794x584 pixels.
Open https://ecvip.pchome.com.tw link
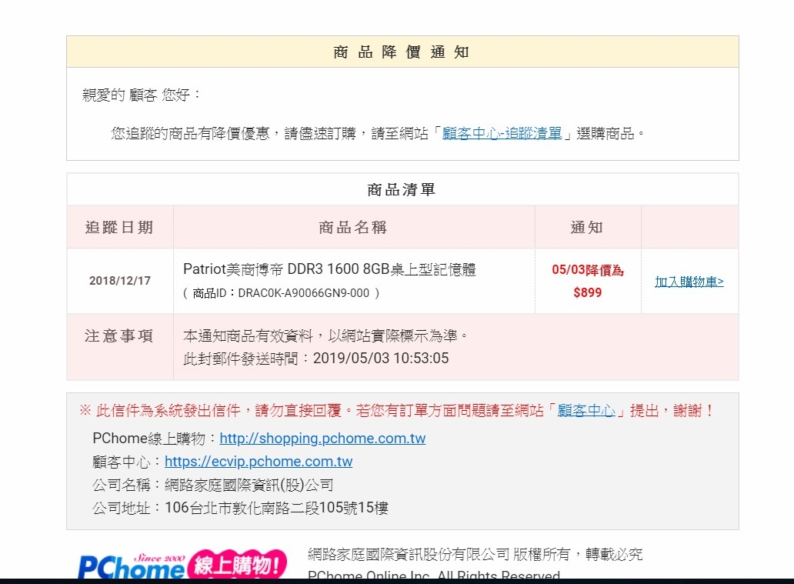point(259,462)
